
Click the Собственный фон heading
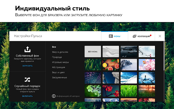pos(27,56)
